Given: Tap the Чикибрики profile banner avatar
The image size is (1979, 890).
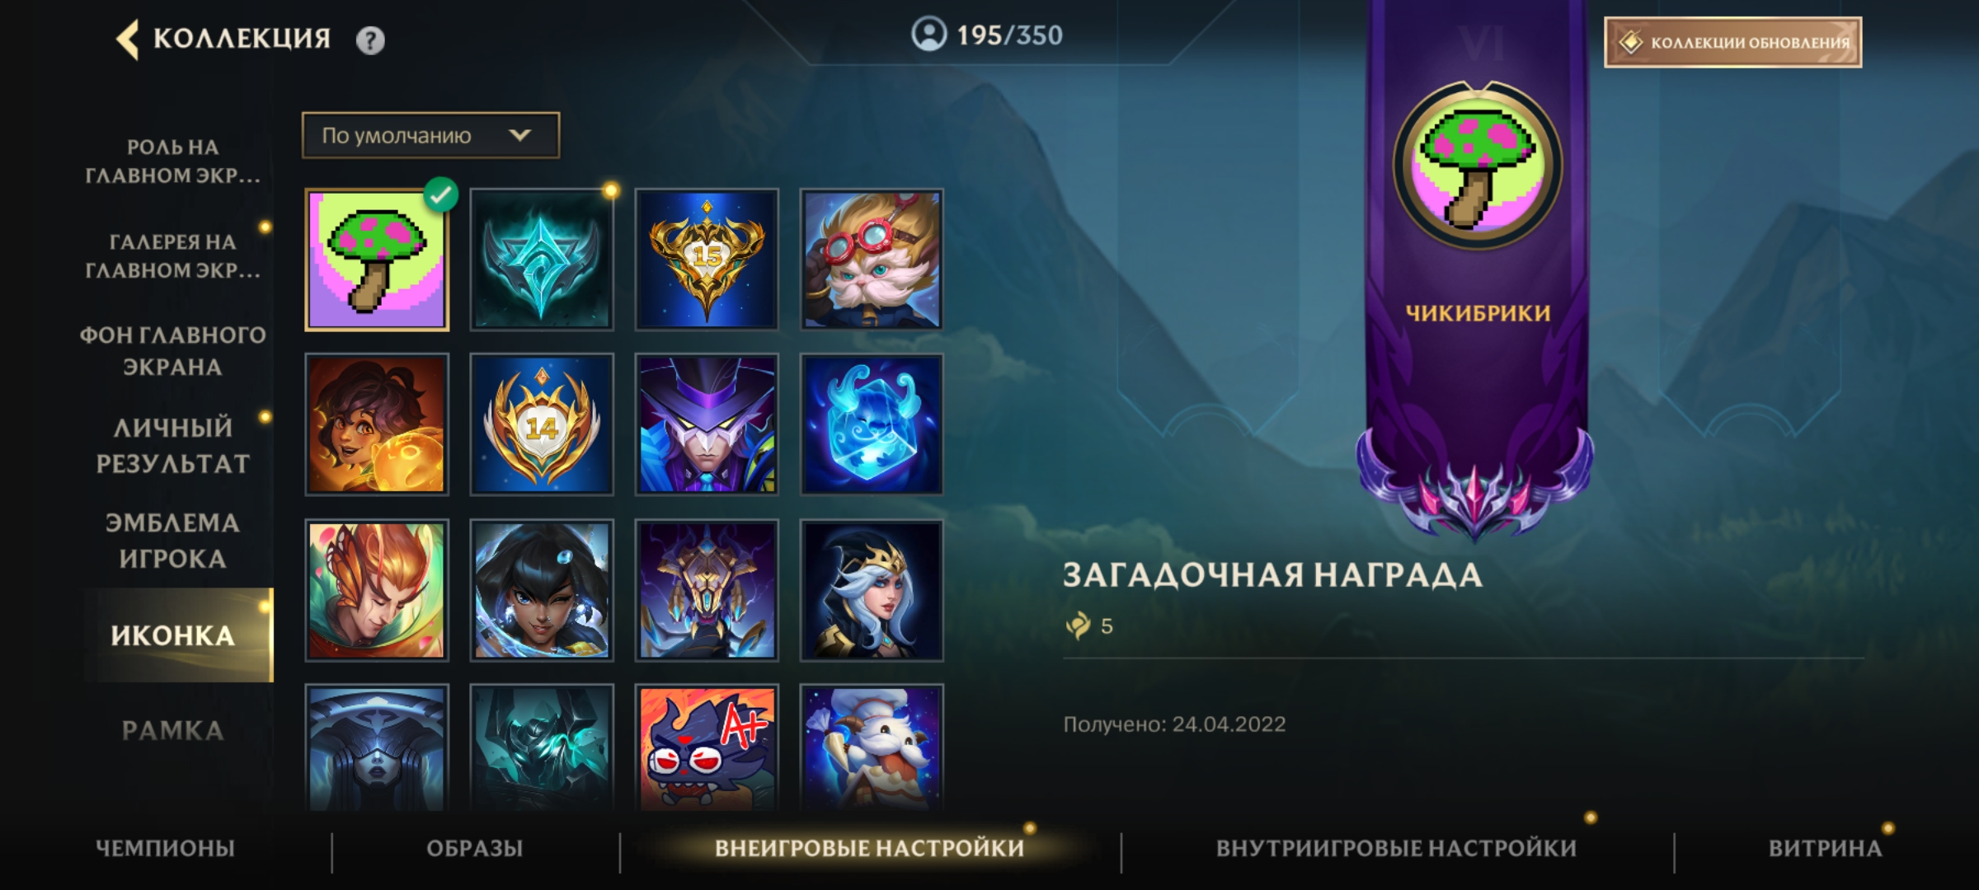Looking at the screenshot, I should coord(1478,166).
